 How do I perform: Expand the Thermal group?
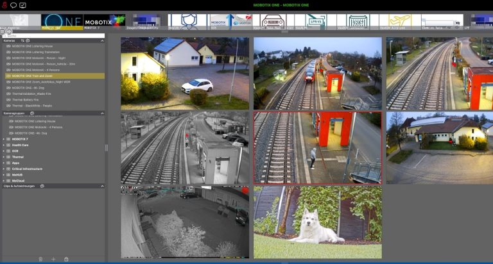pyautogui.click(x=4, y=157)
